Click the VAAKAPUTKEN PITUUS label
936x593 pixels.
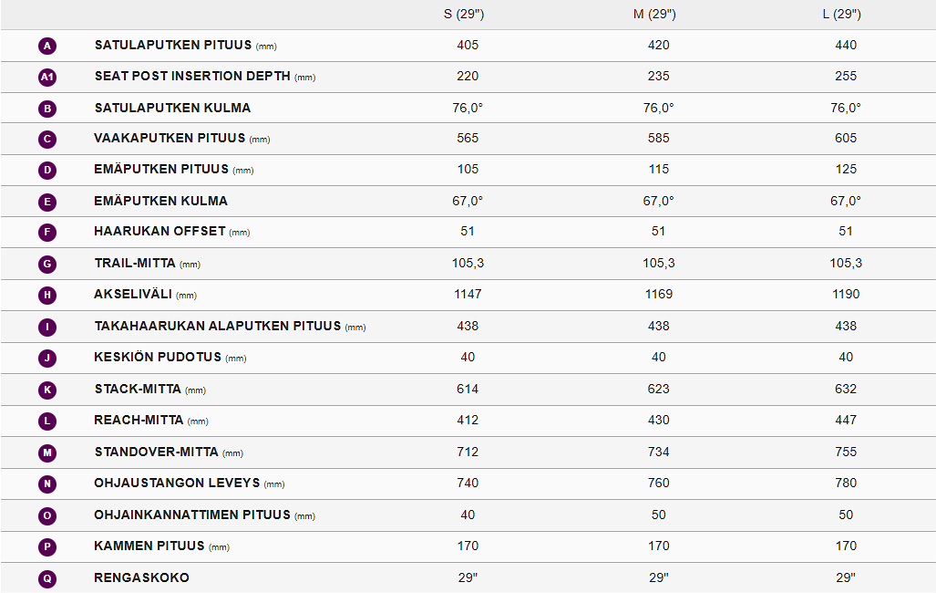point(170,139)
